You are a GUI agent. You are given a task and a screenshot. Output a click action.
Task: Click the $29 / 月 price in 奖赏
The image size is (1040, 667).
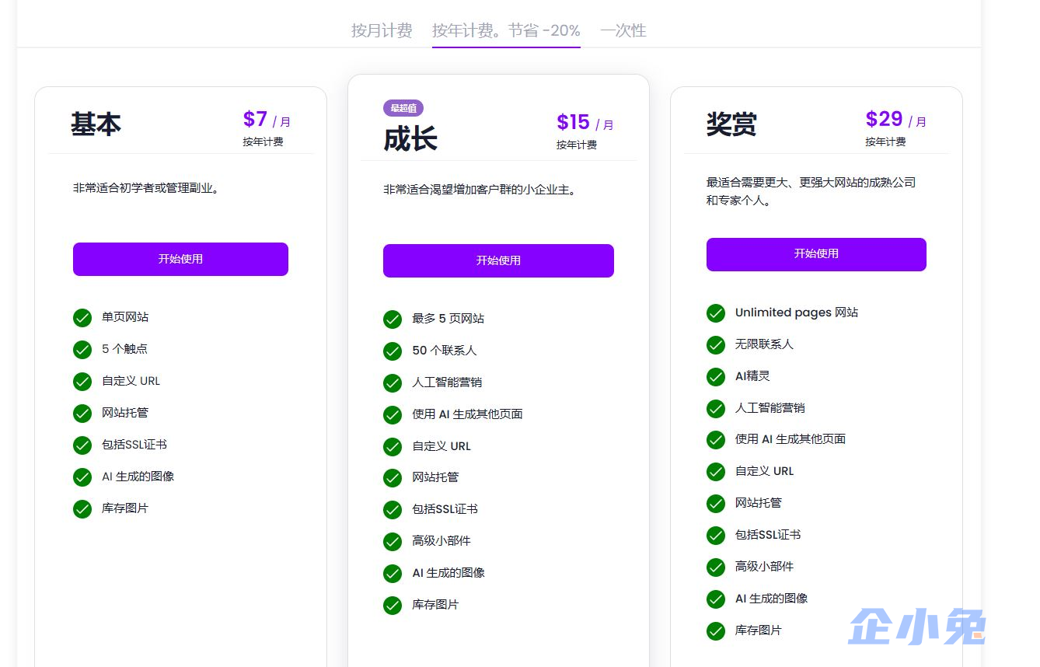coord(895,120)
